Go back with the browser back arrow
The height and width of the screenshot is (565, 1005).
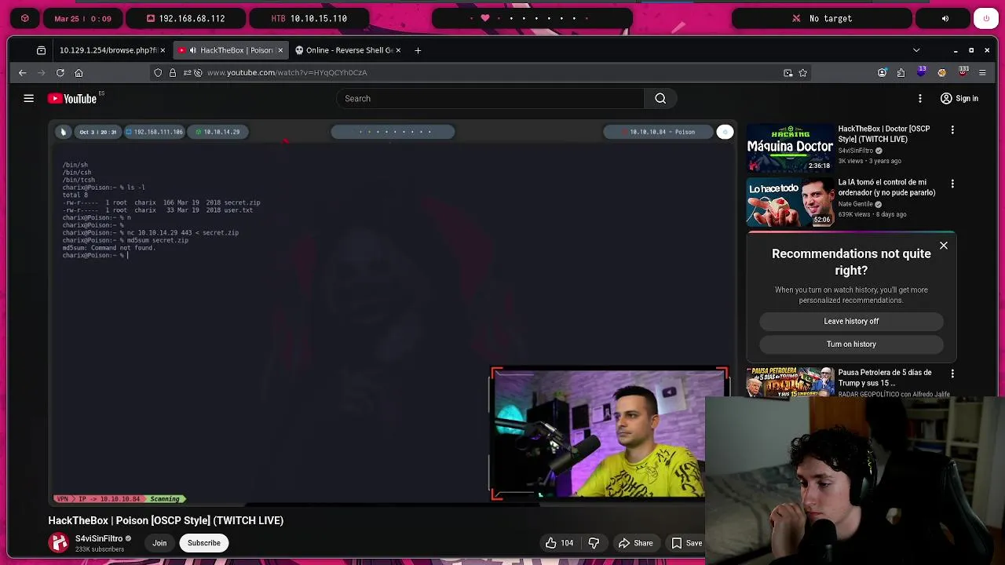coord(22,72)
